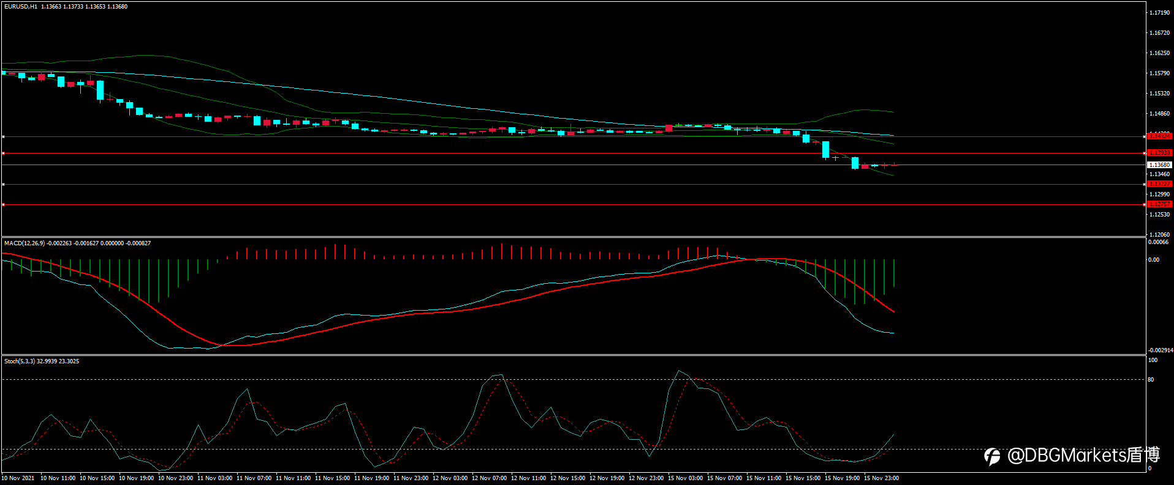
Task: Click the 1.15790 price scale value
Action: point(1159,73)
